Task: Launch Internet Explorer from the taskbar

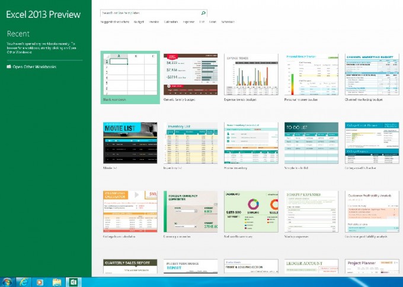Action: (24, 282)
